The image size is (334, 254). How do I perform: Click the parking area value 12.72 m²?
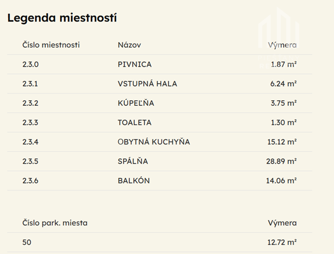(x=282, y=241)
